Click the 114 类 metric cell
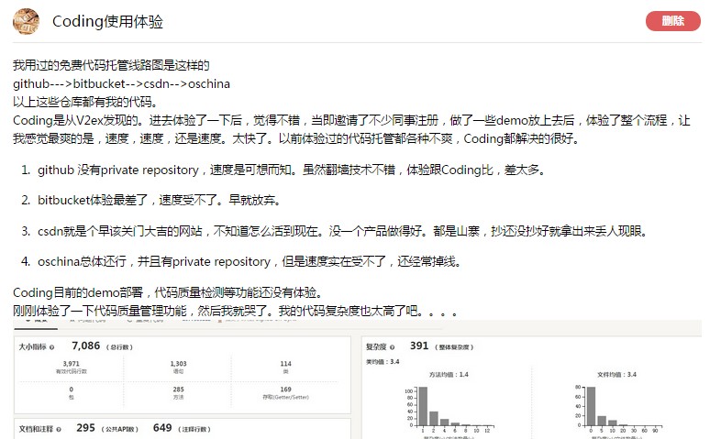 coord(285,367)
